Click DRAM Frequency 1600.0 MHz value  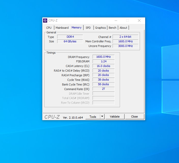(x=103, y=57)
